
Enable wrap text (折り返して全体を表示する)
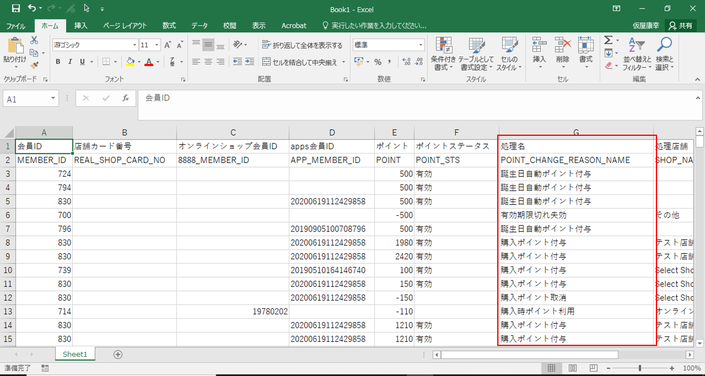tap(302, 45)
